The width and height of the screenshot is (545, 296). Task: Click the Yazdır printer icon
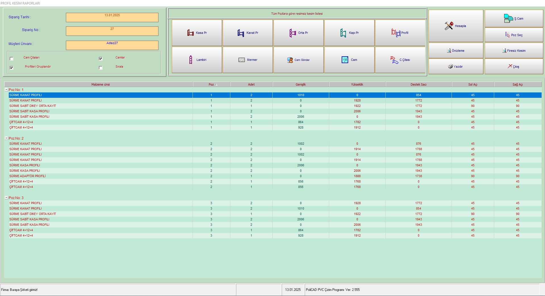(450, 67)
